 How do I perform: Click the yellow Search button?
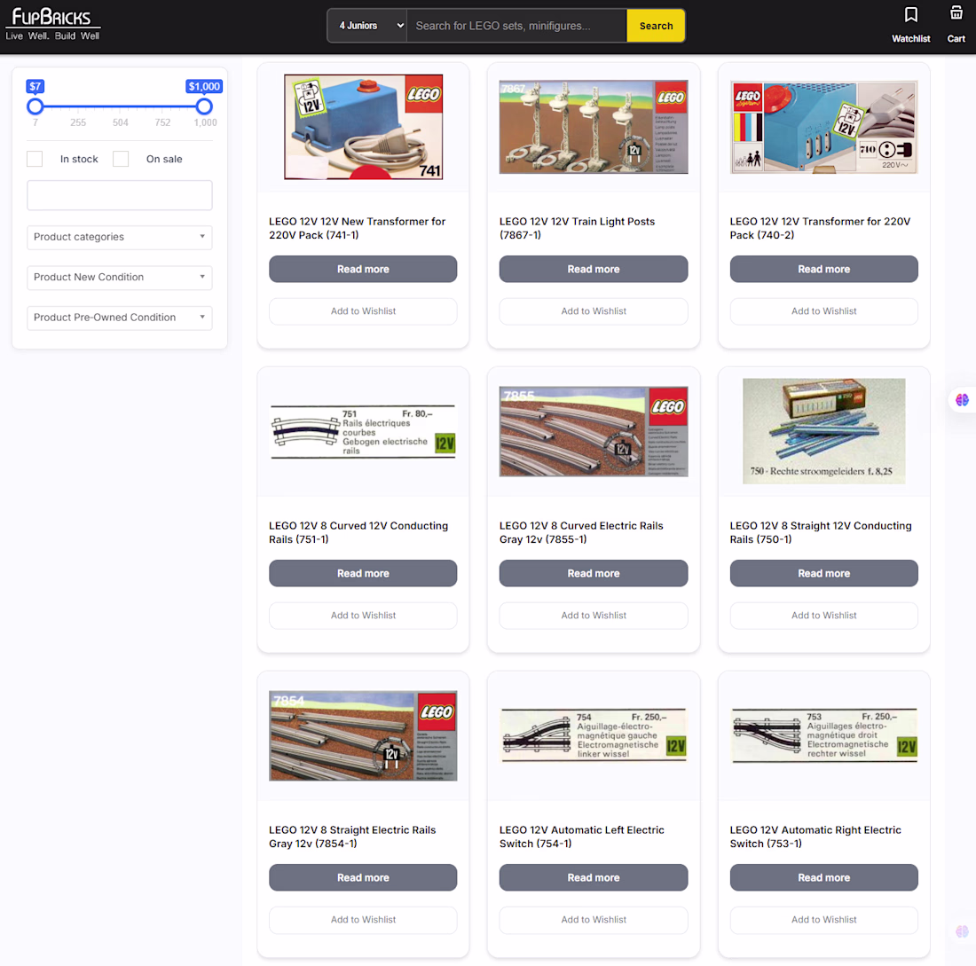[656, 26]
